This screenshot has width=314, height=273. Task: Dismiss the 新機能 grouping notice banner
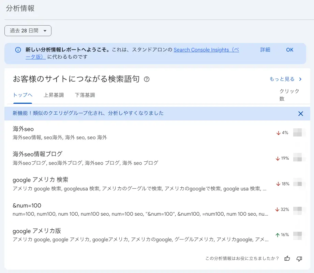[x=300, y=114]
